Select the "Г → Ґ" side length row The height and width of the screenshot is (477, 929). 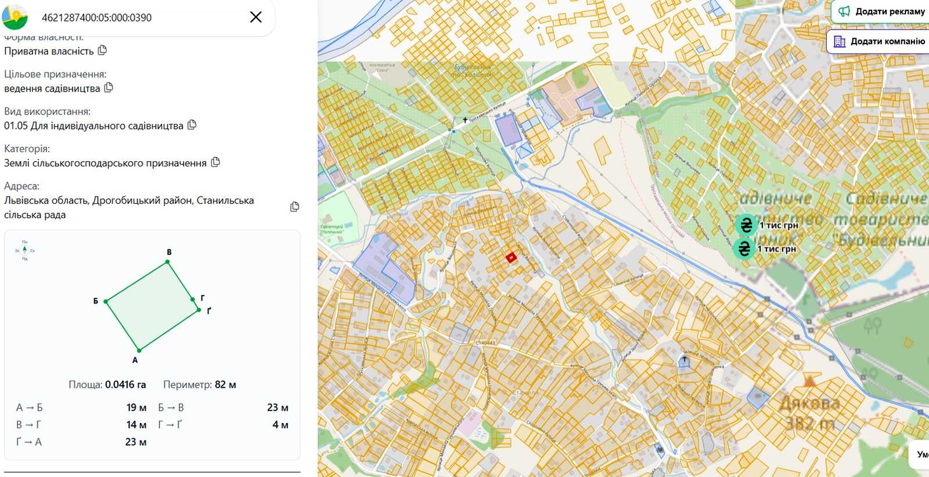click(224, 425)
